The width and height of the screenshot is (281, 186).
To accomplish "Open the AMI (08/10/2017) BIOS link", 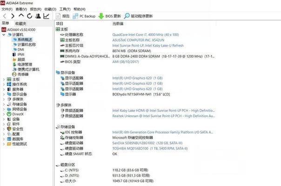I will [126, 62].
